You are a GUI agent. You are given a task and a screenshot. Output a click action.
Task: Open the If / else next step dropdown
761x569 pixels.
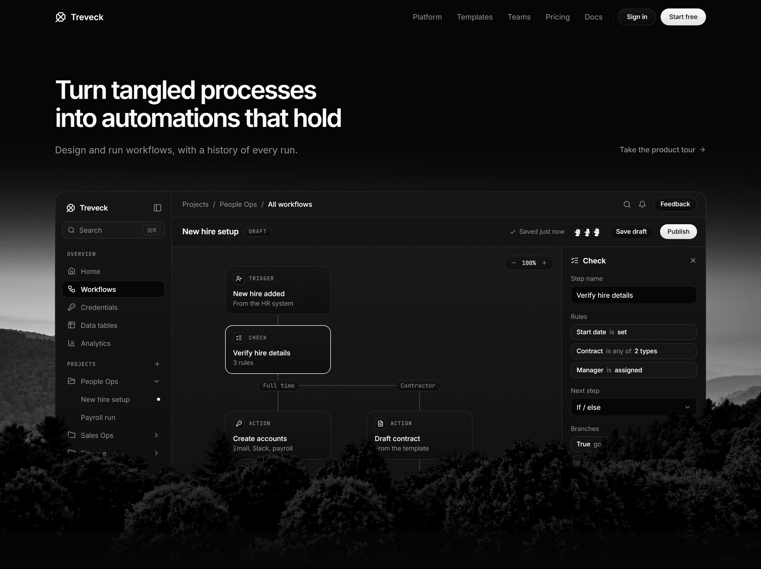point(634,407)
